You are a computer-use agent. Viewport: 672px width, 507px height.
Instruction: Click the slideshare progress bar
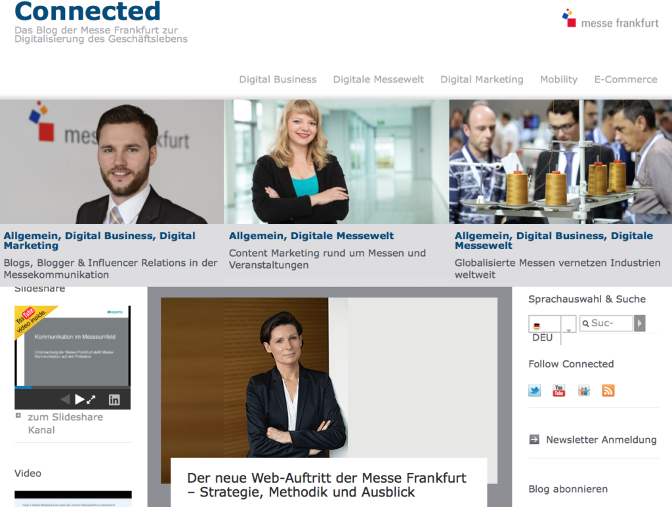pyautogui.click(x=72, y=388)
